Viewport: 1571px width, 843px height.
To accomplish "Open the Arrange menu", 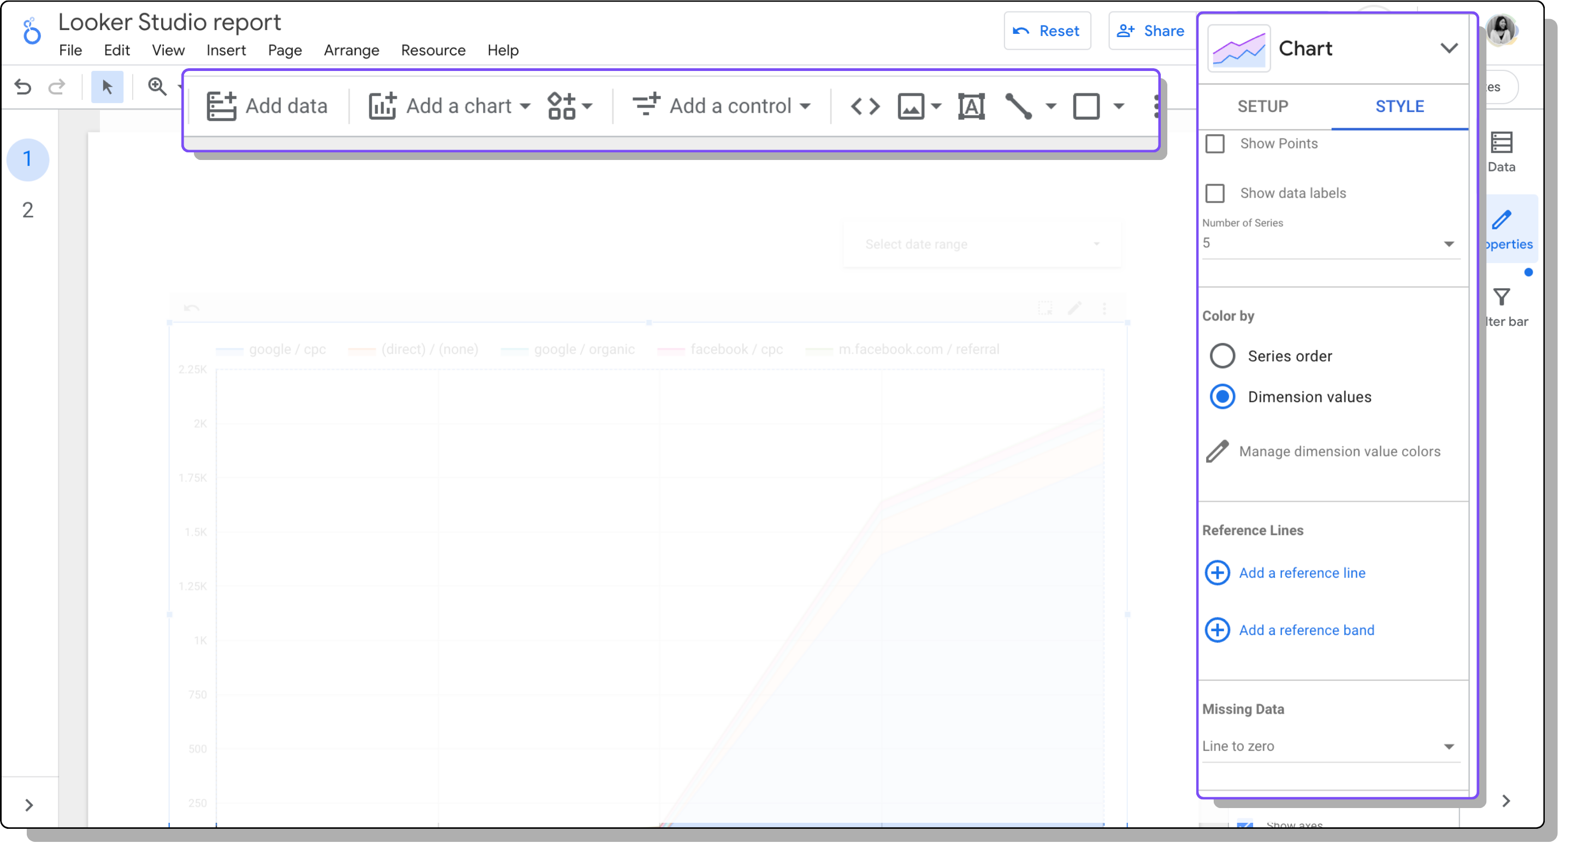I will coord(351,50).
